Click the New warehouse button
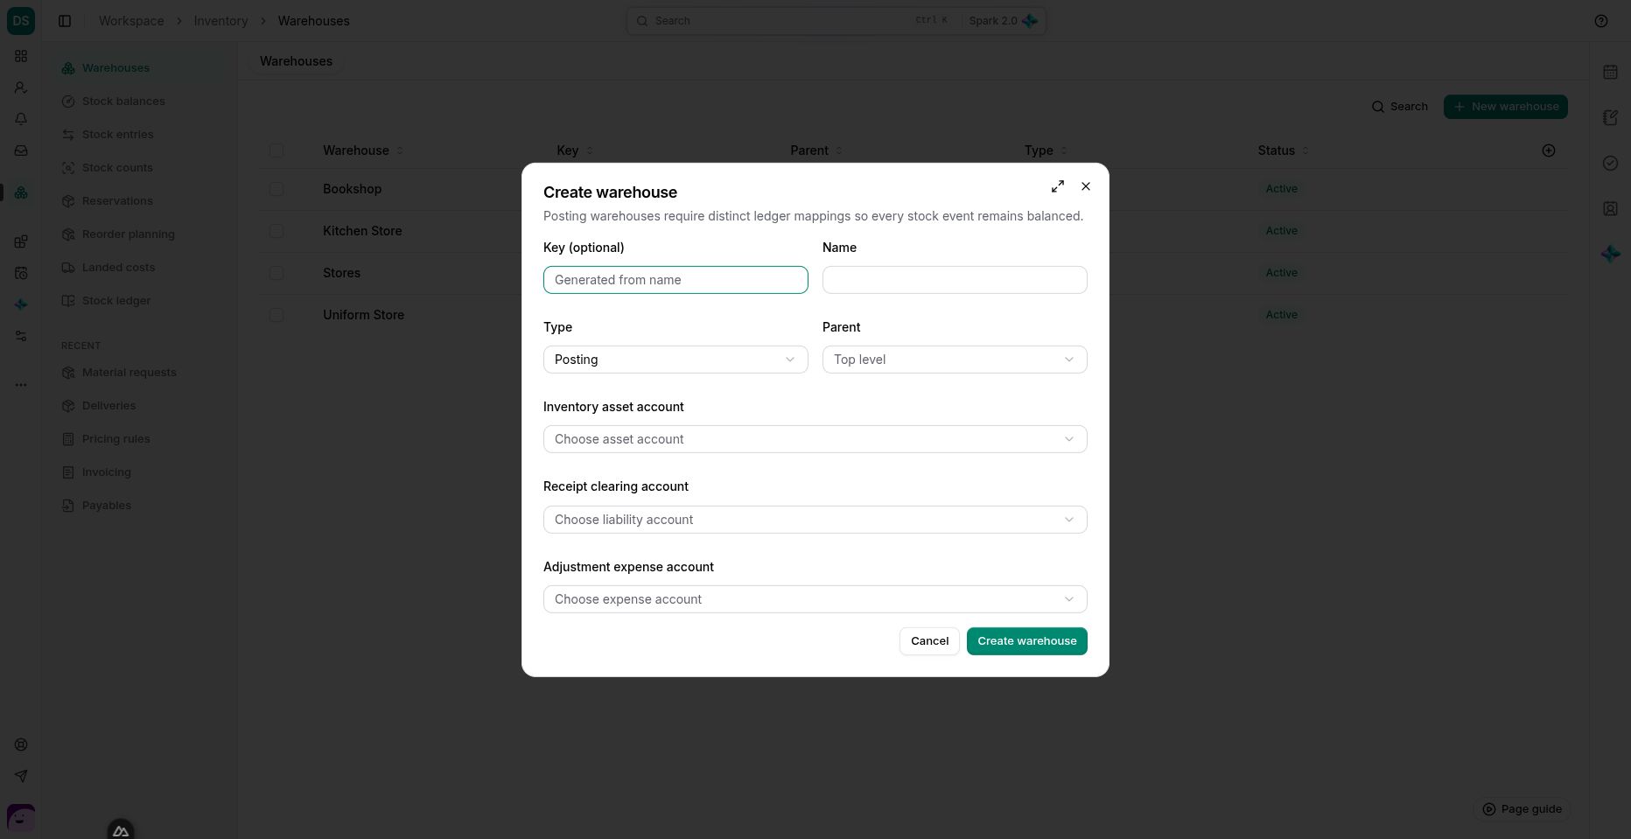 tap(1506, 107)
